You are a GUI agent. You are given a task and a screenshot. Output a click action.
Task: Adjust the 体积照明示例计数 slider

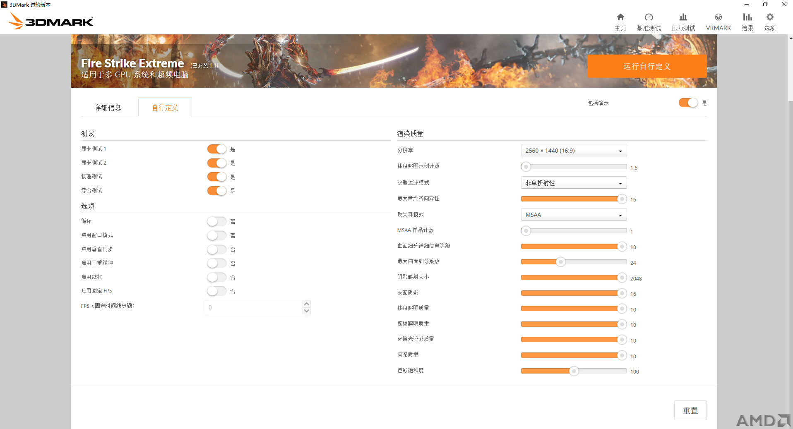(574, 167)
